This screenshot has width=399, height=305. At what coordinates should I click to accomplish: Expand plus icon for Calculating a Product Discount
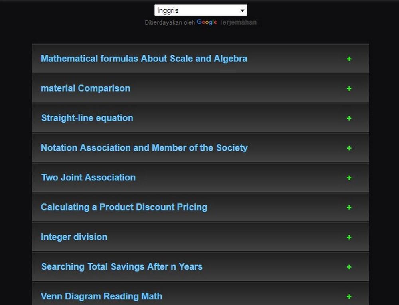[349, 207]
